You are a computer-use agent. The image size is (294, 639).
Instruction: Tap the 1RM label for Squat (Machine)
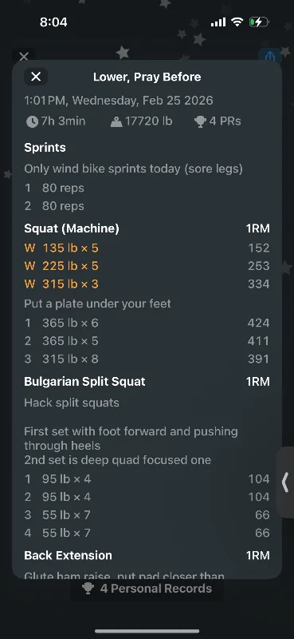point(257,228)
